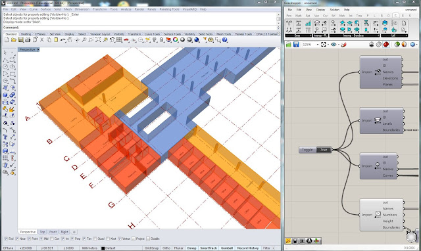Open the Solution menu in Grasshopper
This screenshot has height=251, width=421.
(334, 10)
